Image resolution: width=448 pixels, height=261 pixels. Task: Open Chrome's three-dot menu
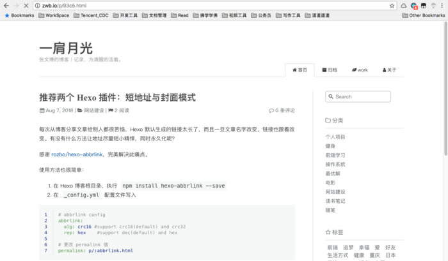[442, 6]
